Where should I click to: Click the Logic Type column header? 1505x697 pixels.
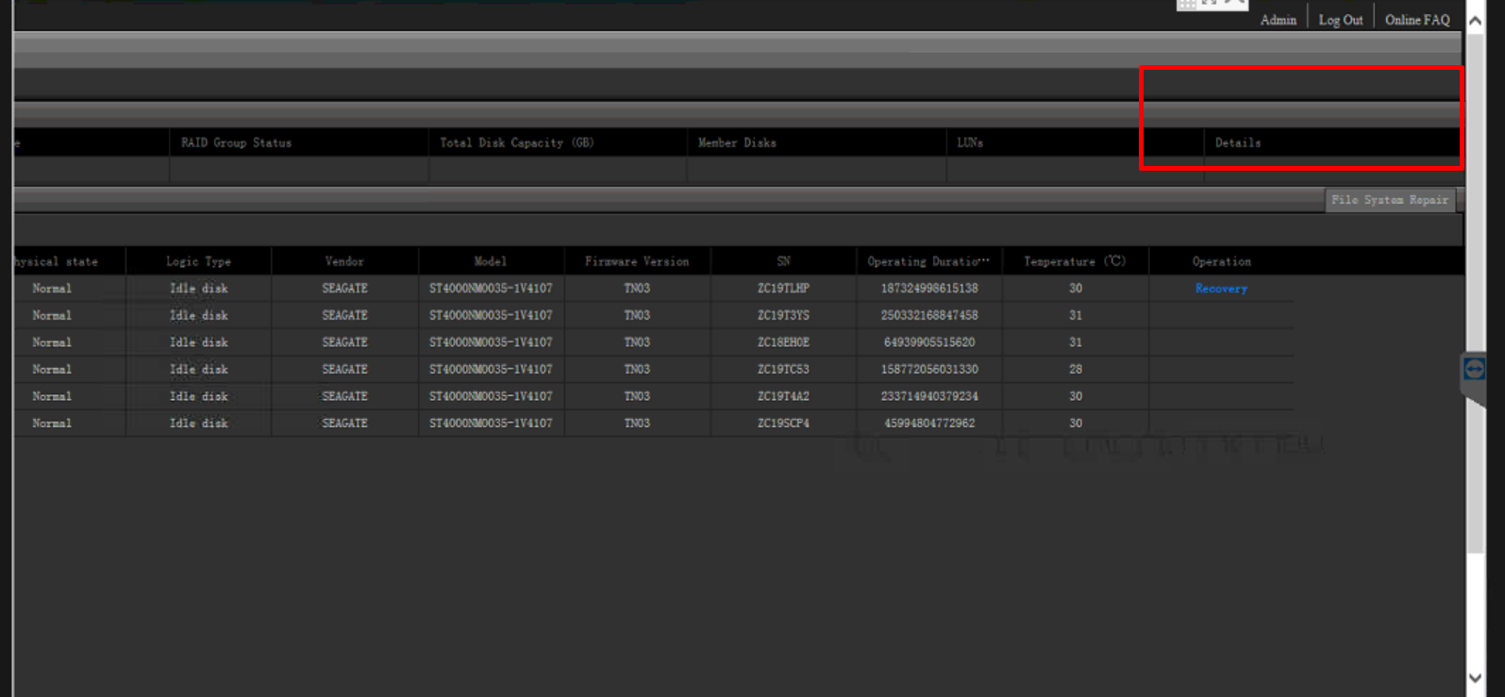pos(198,261)
